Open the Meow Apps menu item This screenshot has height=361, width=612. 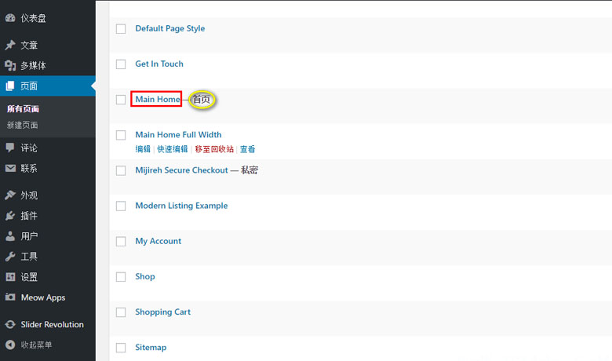[42, 297]
